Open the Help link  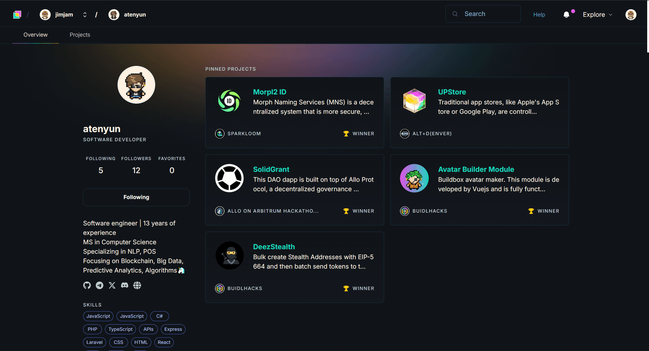(539, 15)
